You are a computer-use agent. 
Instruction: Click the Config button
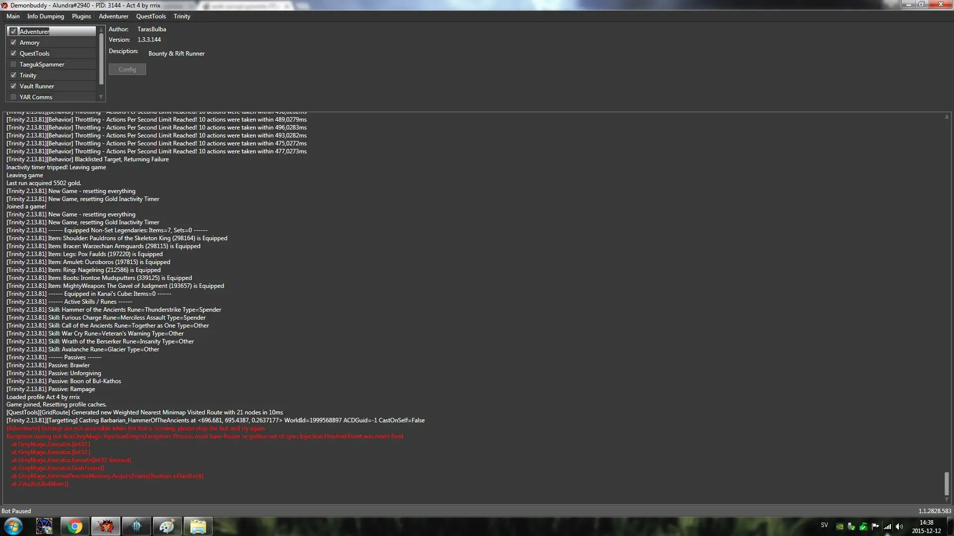tap(127, 69)
